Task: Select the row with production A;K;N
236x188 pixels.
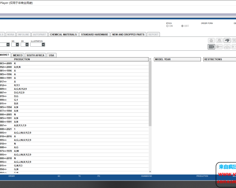Action: 74,67
